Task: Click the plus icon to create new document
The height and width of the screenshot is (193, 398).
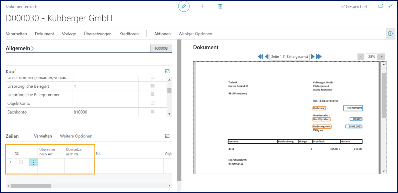Action: click(202, 6)
